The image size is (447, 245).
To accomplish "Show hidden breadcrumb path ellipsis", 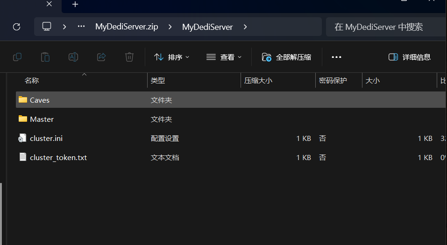I will [x=81, y=27].
